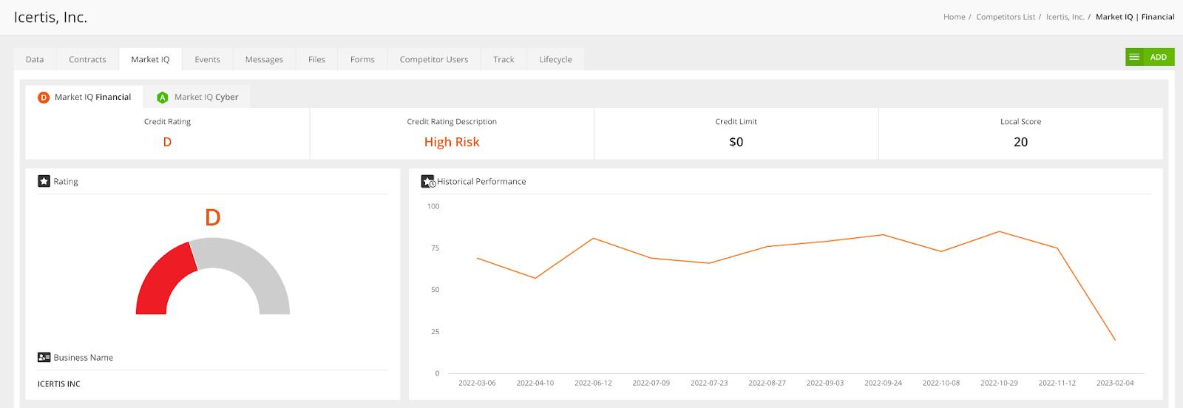Click the $0 credit limit value
Image resolution: width=1183 pixels, height=408 pixels.
coord(736,142)
